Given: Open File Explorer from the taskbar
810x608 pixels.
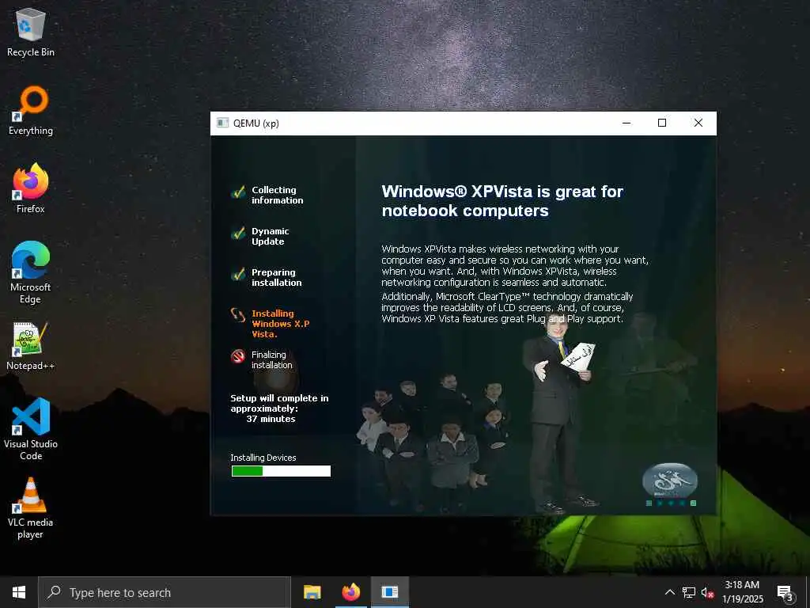Looking at the screenshot, I should pyautogui.click(x=312, y=592).
